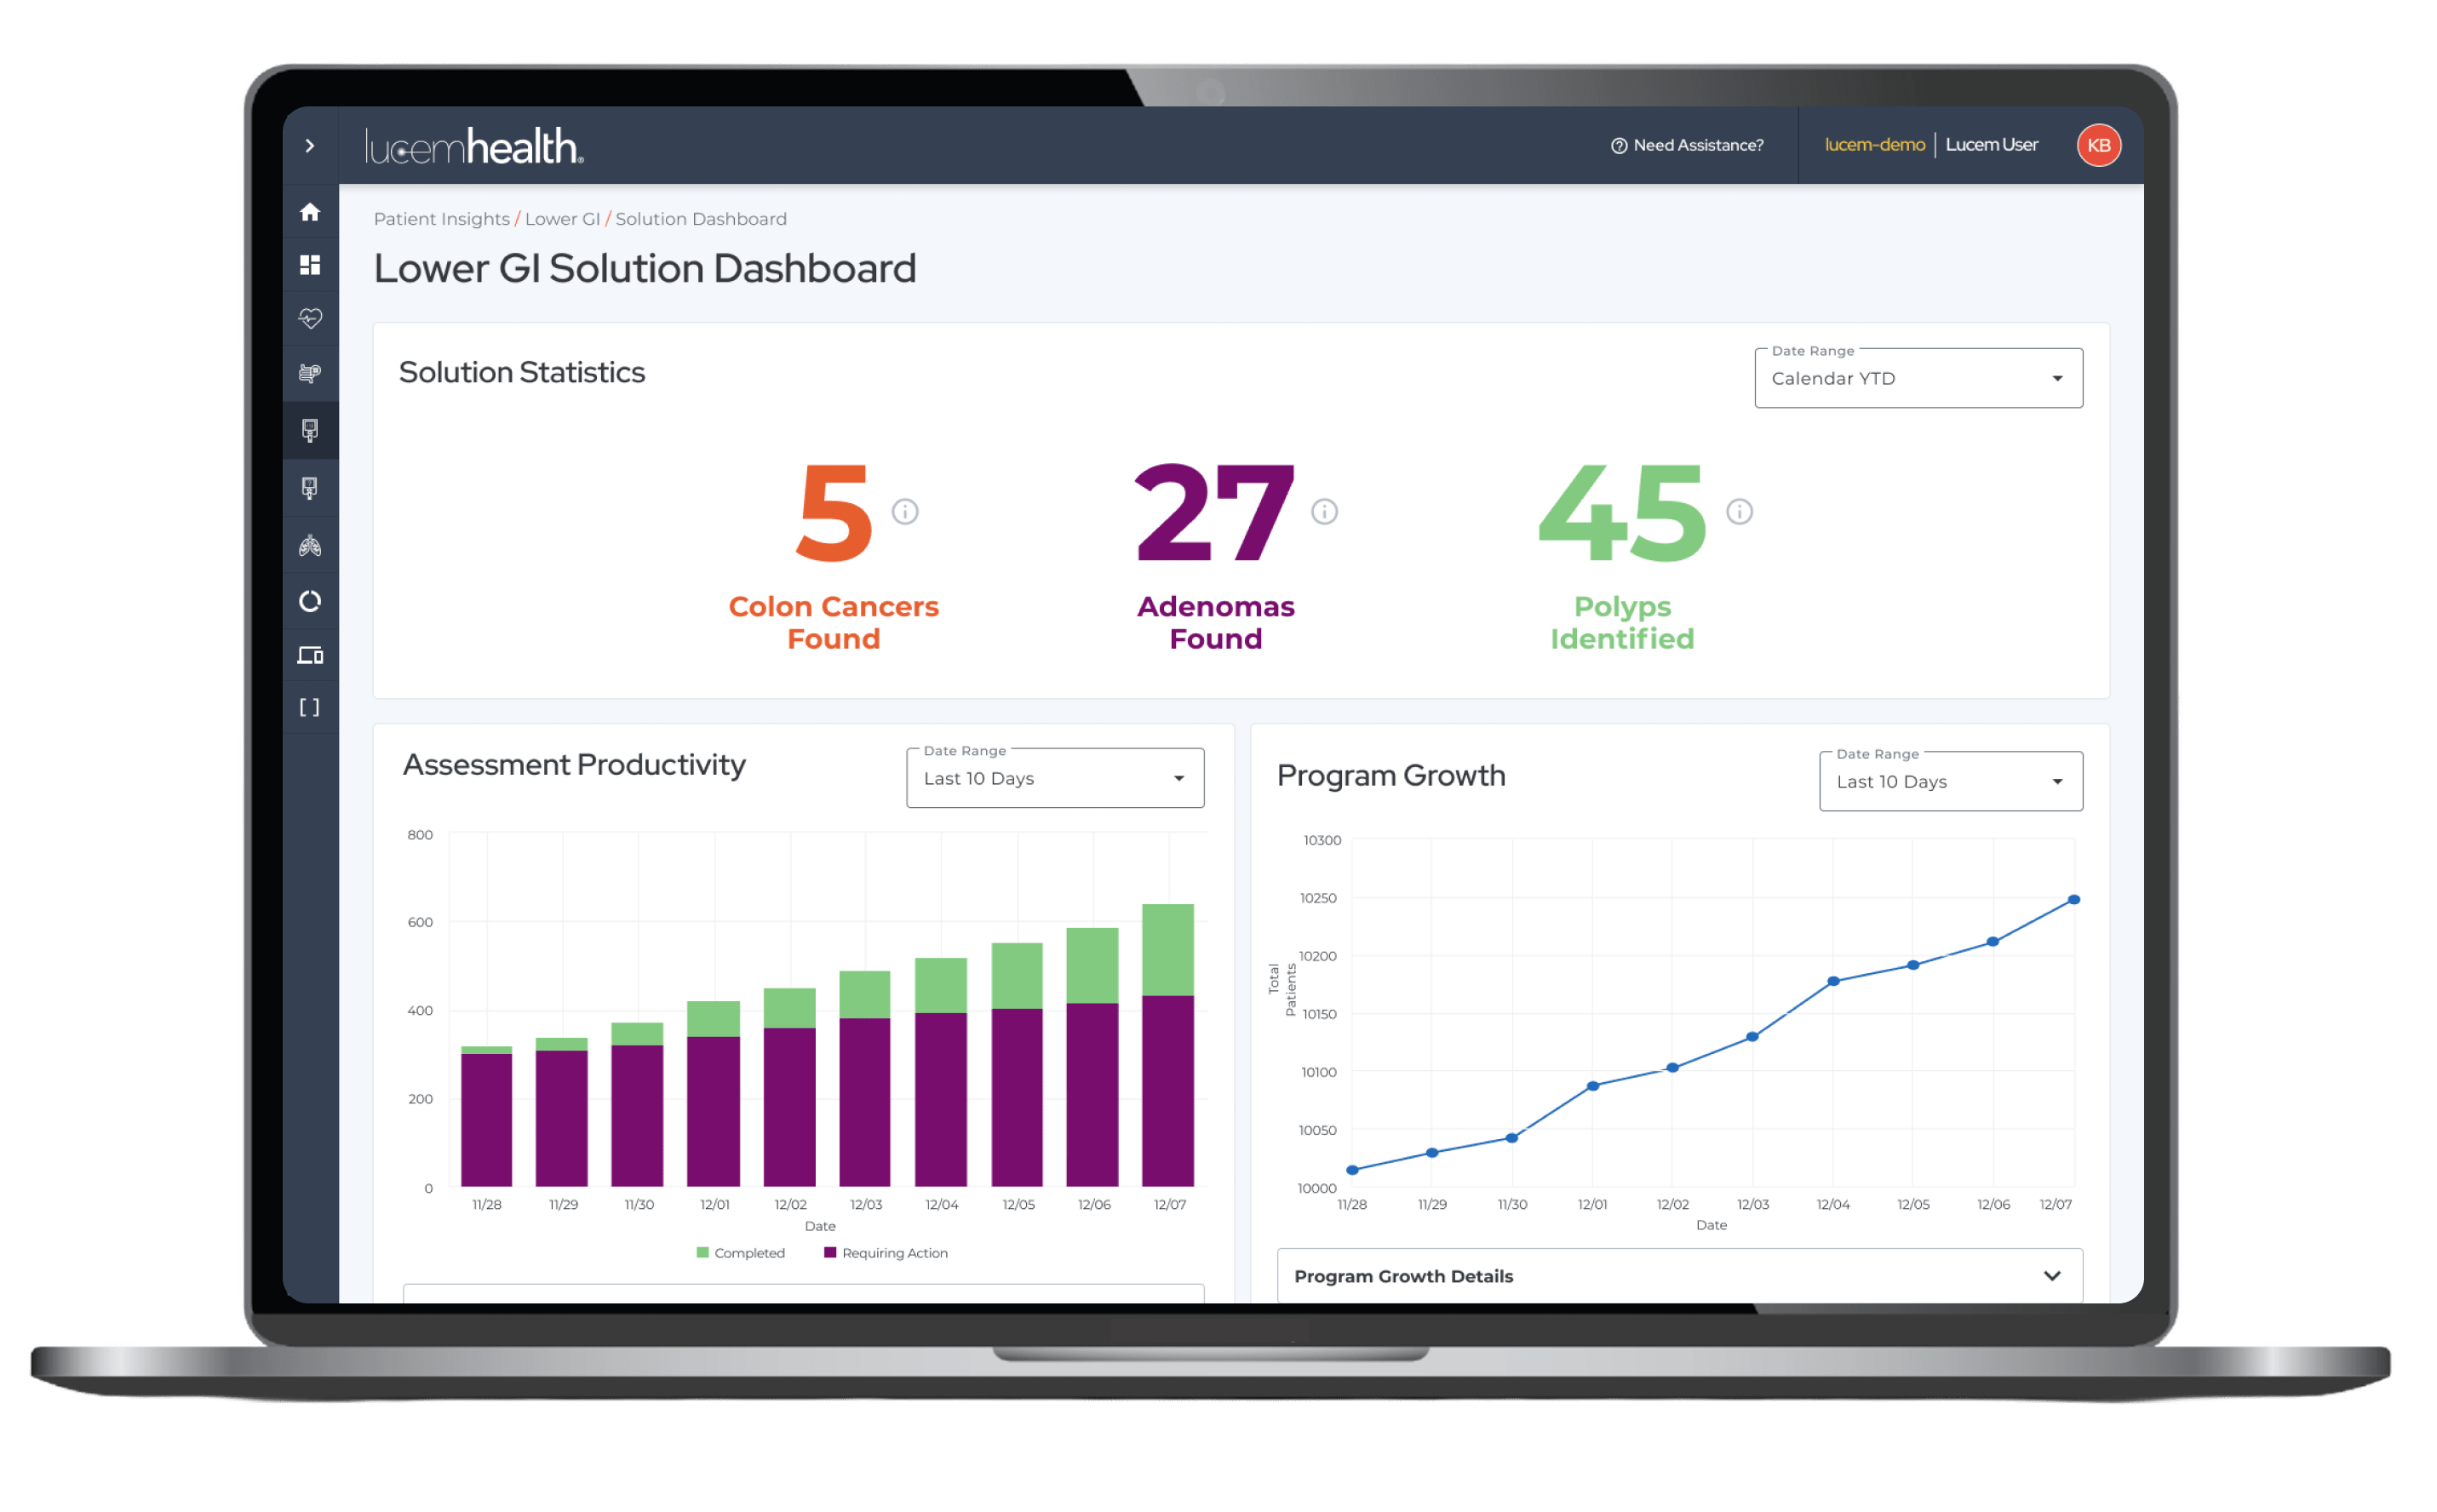Viewport: 2437px width, 1512px height.
Task: Click the home/dashboard navigation icon
Action: [308, 213]
